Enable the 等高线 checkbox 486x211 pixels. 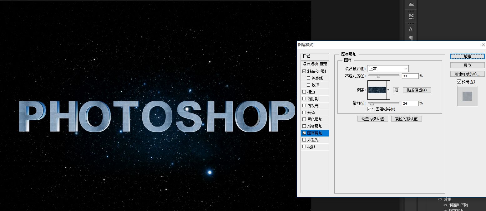308,78
